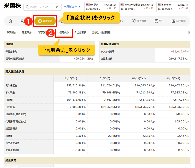Click the NYダウ index quote box
The width and height of the screenshot is (195, 168).
pyautogui.click(x=101, y=7)
